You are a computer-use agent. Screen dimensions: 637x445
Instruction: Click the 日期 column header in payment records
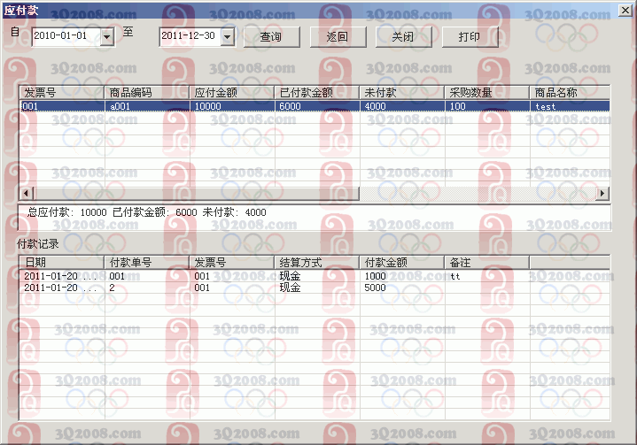pyautogui.click(x=62, y=263)
